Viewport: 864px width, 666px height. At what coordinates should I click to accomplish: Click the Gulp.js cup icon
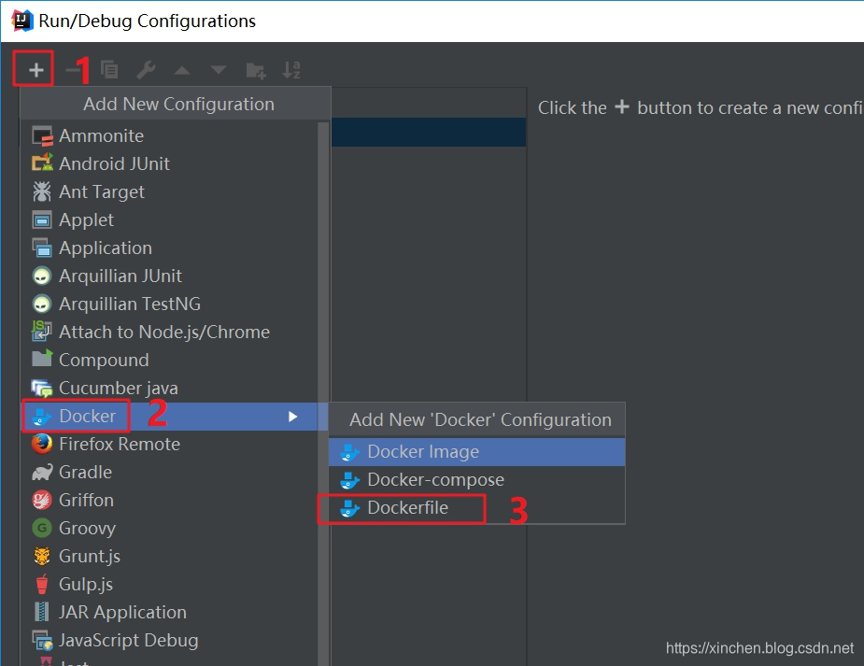[42, 584]
